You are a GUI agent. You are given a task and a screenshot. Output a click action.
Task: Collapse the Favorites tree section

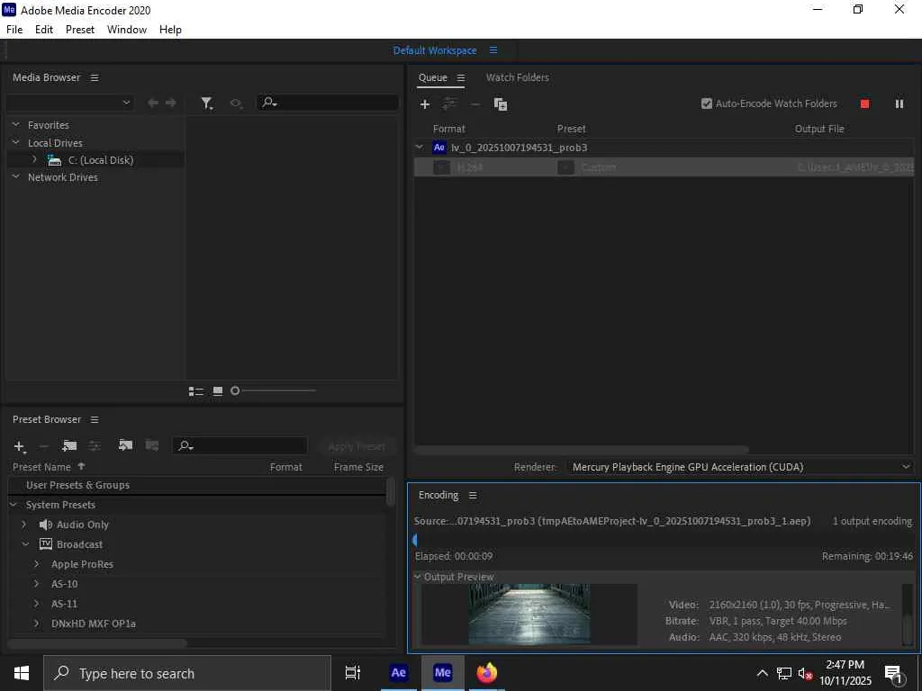(16, 125)
